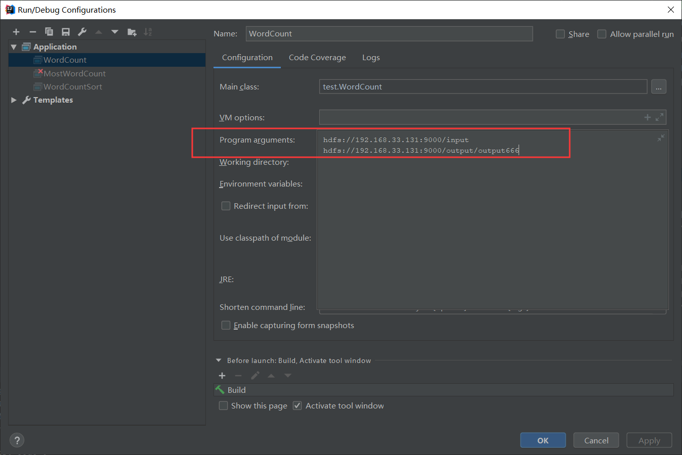Click the Application group label
The width and height of the screenshot is (682, 455).
click(55, 47)
